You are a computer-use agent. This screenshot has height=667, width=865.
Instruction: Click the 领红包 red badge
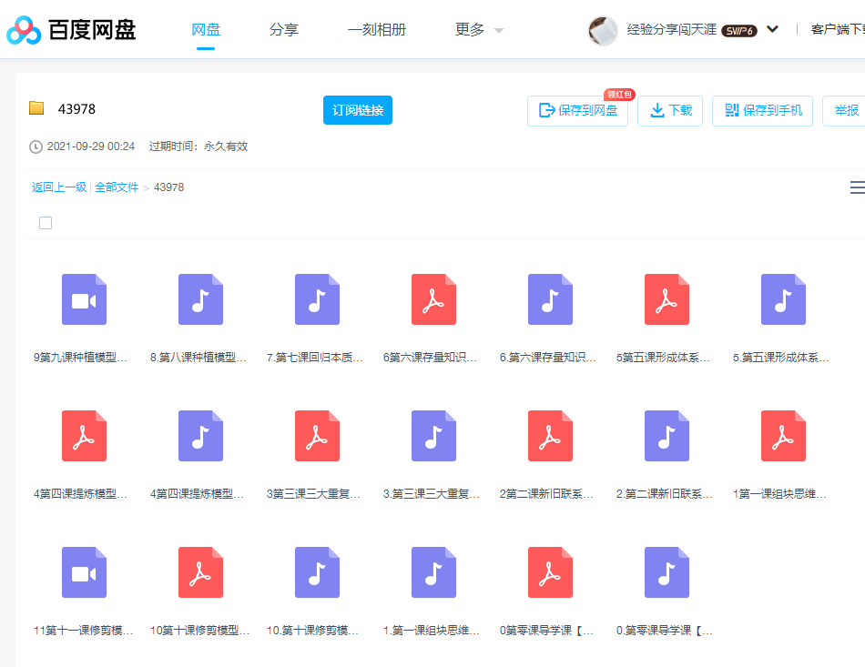pyautogui.click(x=619, y=95)
